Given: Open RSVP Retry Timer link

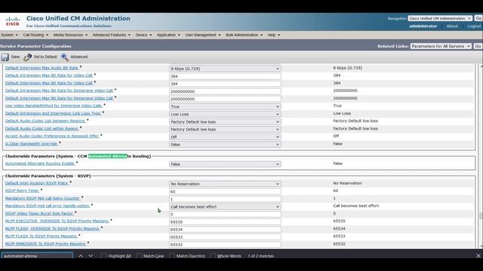Looking at the screenshot, I should 22,190.
